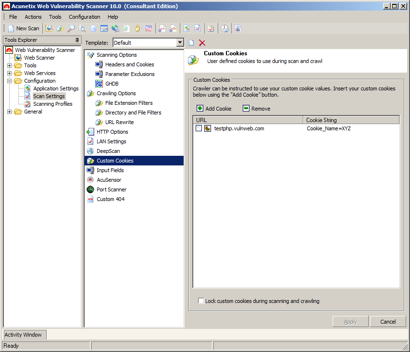Click the Compare Results arrows icon
The height and width of the screenshot is (352, 410).
[x=149, y=28]
